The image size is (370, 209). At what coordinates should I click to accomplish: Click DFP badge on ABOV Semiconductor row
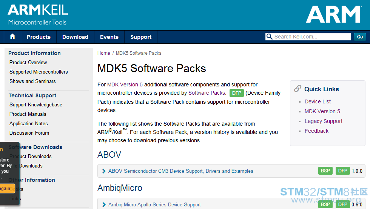343,171
